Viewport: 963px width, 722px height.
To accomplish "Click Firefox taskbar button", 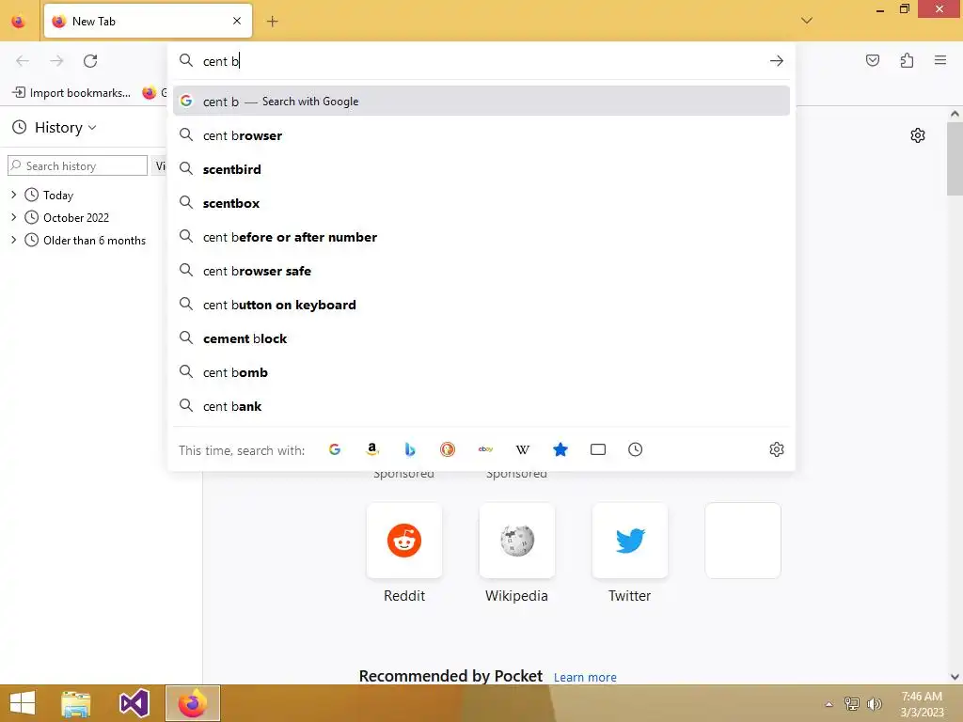I will (x=192, y=703).
